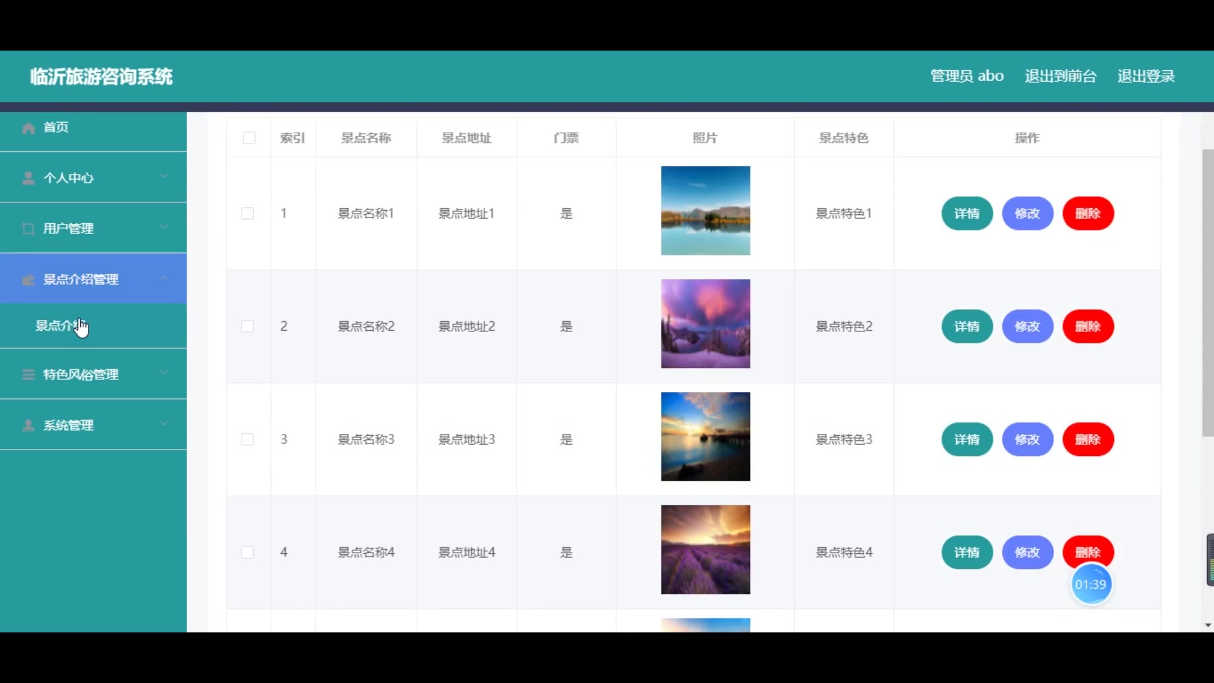The width and height of the screenshot is (1214, 683).
Task: Click the 操作 column header
Action: pyautogui.click(x=1027, y=138)
